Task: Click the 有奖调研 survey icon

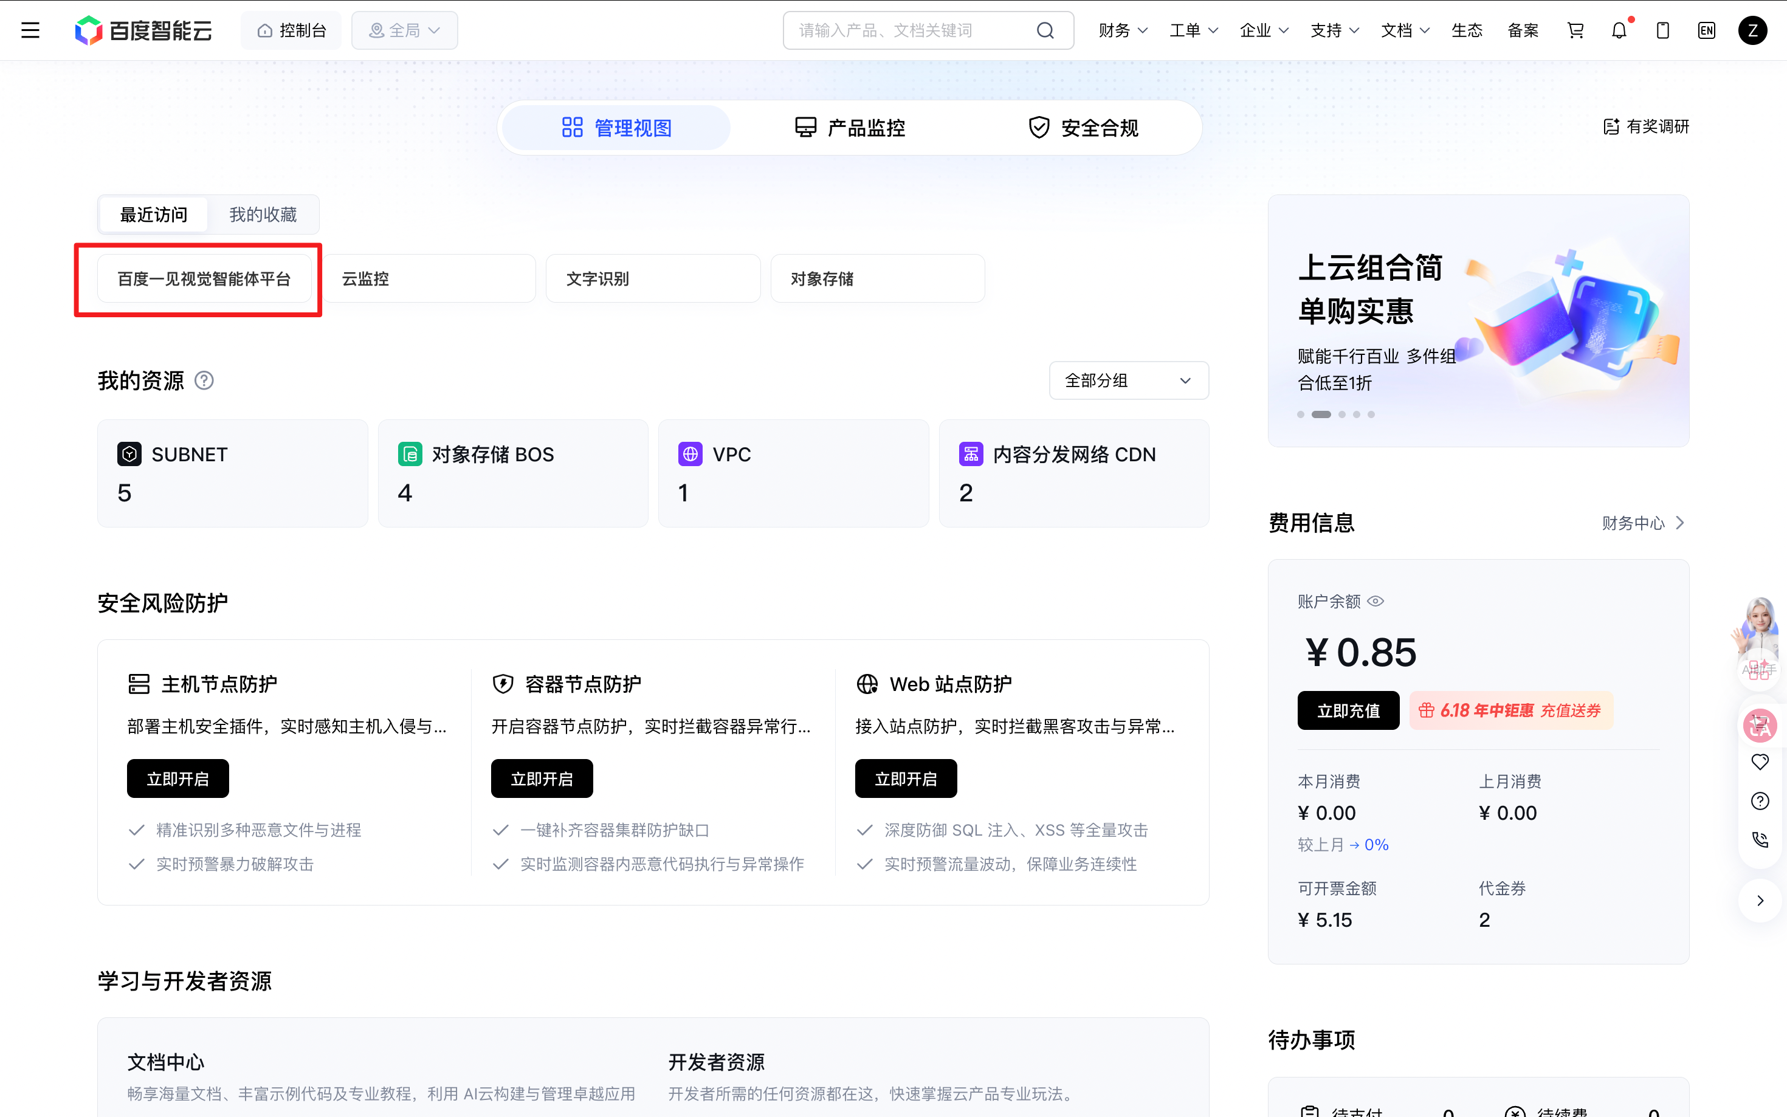Action: [x=1611, y=127]
